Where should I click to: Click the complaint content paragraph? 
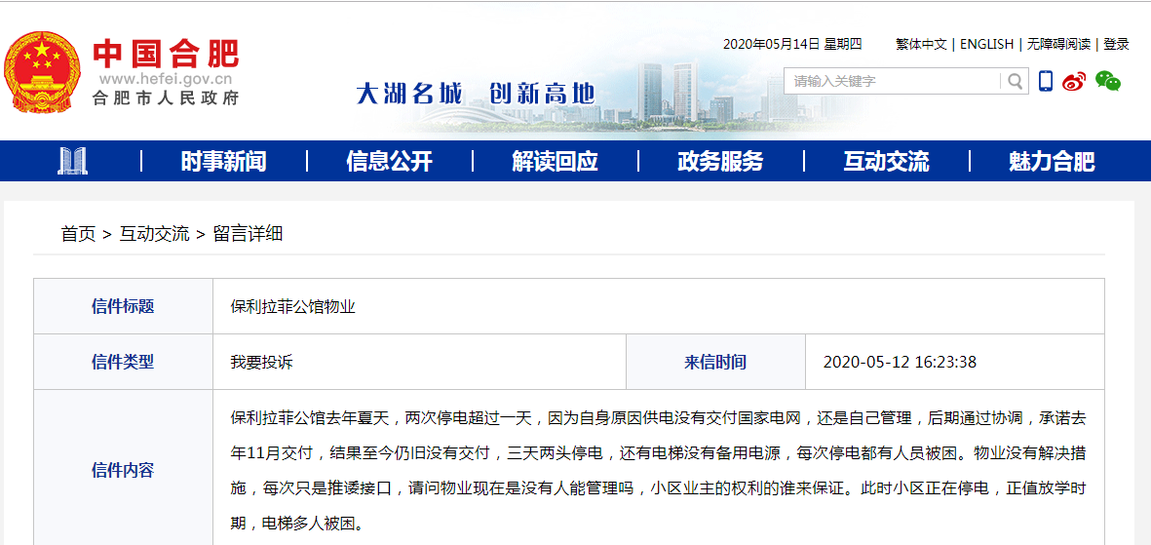(658, 471)
